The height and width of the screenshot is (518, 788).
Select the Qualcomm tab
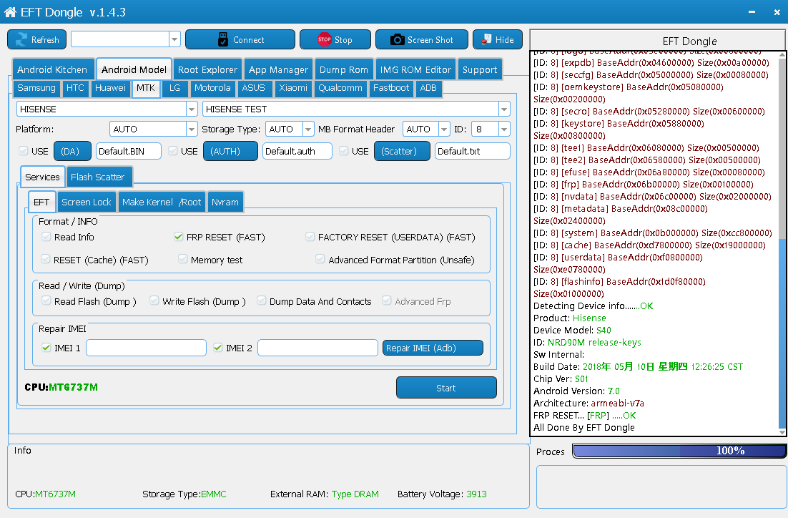click(x=340, y=88)
